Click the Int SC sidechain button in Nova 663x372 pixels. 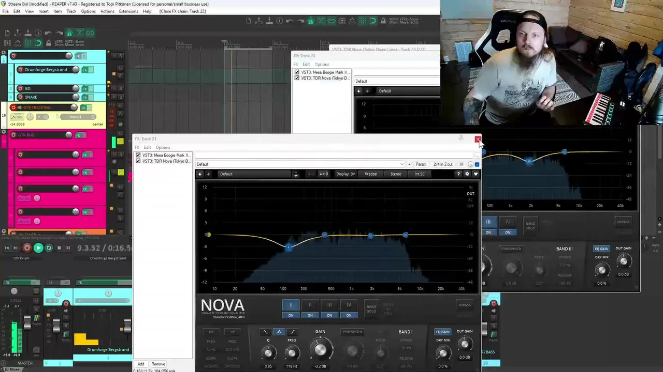pyautogui.click(x=420, y=174)
